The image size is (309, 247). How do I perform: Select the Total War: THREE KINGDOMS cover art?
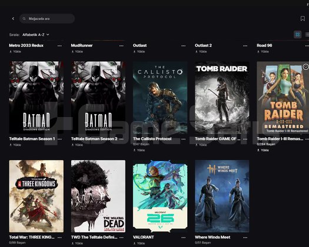pyautogui.click(x=36, y=196)
